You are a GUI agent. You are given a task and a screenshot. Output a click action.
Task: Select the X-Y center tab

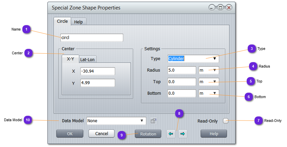click(70, 59)
